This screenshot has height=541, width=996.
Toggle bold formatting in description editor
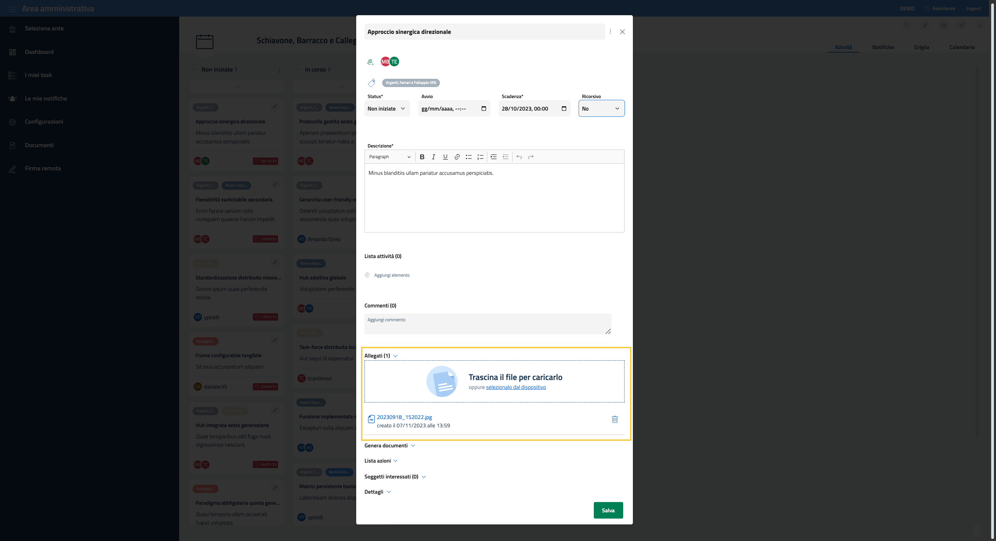(422, 157)
